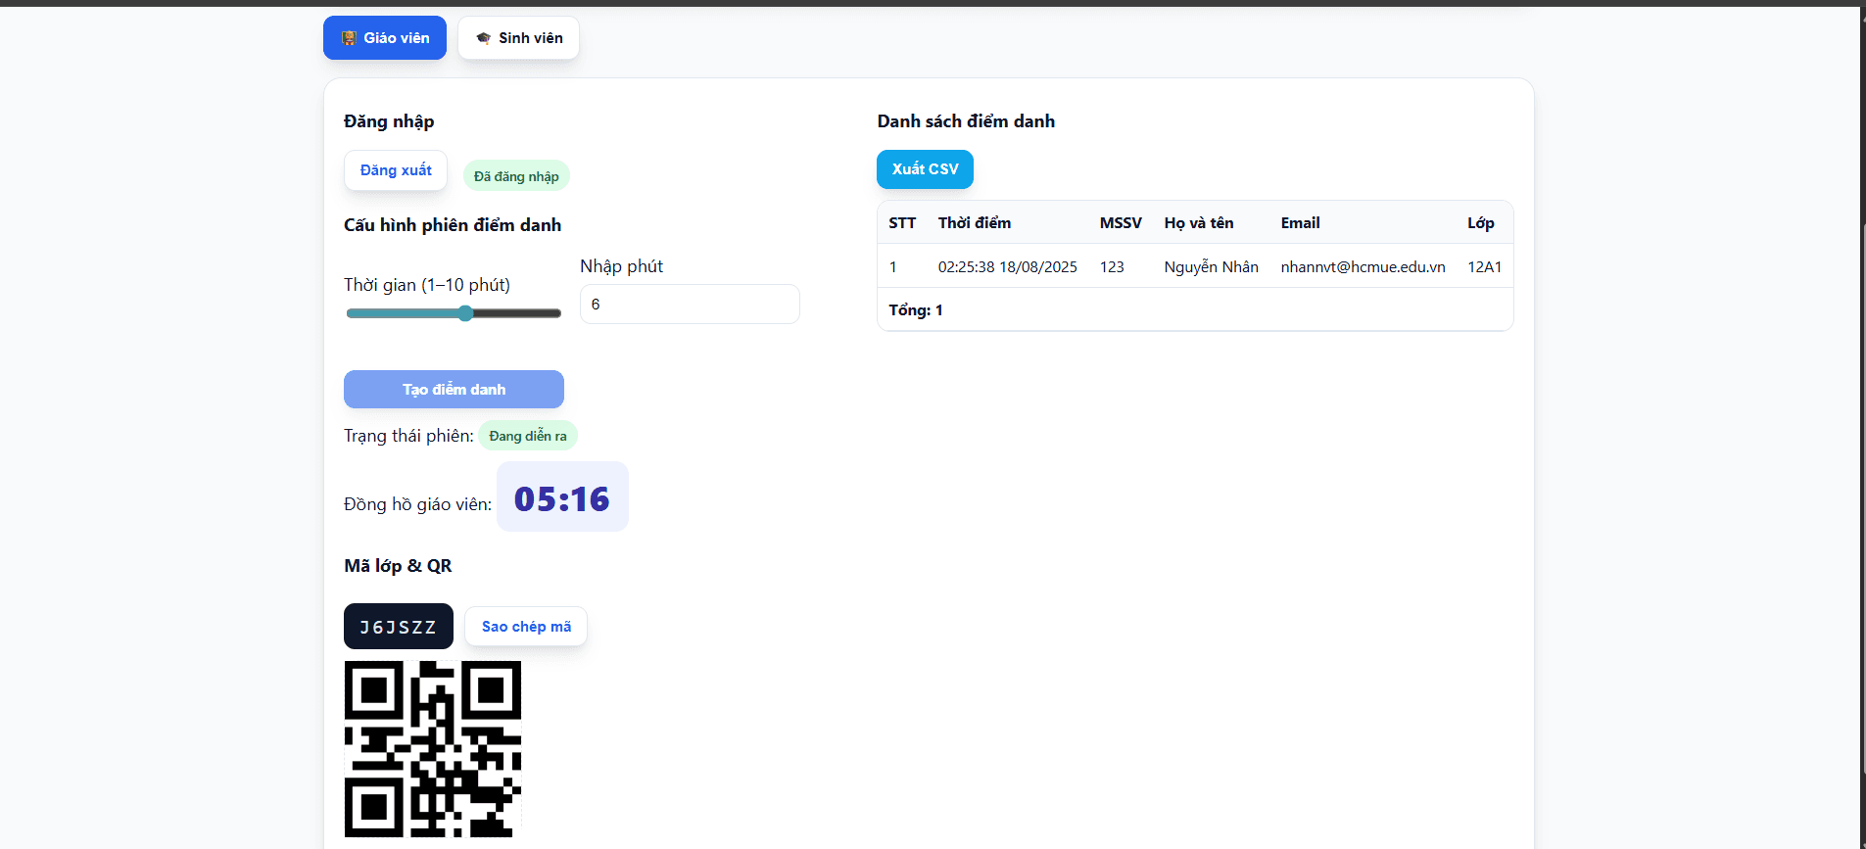Click the Danh sách điểm danh heading
The width and height of the screenshot is (1866, 849).
pos(966,121)
